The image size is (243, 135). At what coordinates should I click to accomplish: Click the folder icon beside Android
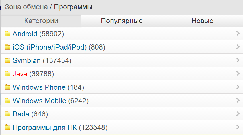7,34
